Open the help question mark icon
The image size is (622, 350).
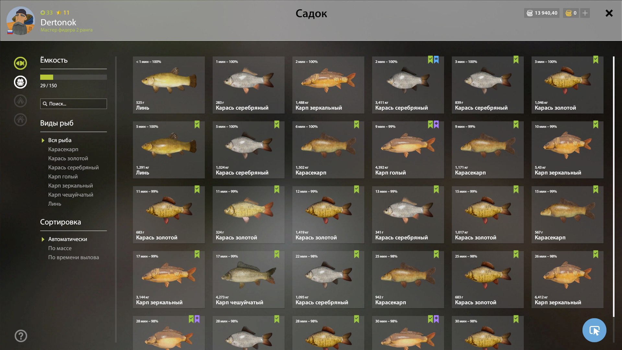coord(21,336)
